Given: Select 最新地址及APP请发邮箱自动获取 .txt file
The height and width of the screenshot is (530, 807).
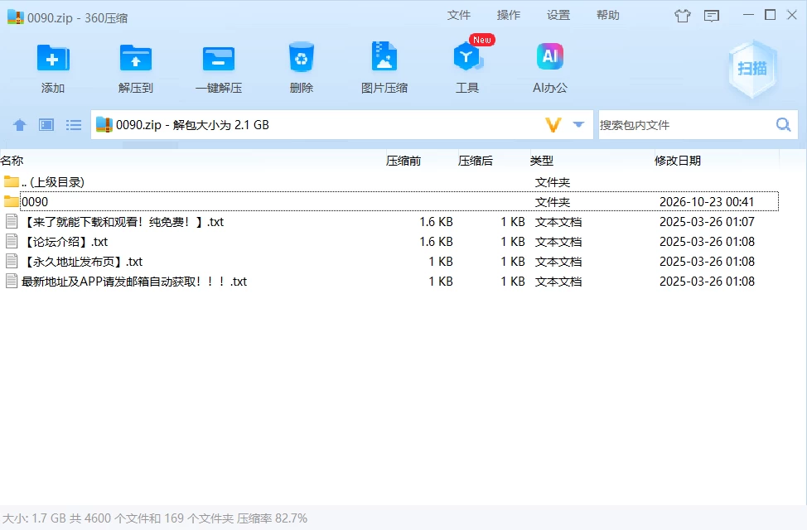Looking at the screenshot, I should 389,282.
